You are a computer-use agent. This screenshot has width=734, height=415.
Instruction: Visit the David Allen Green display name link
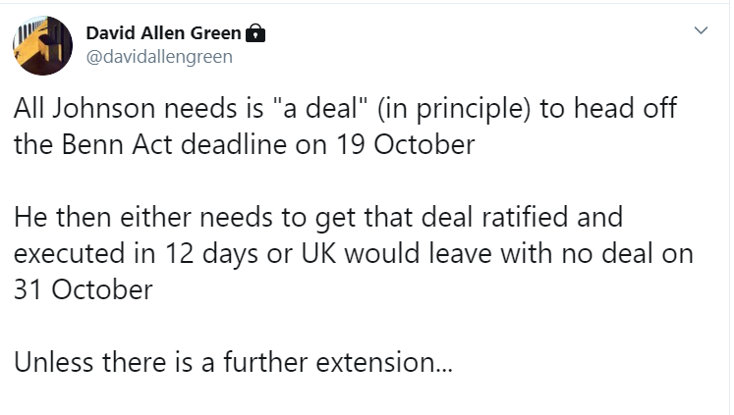[163, 33]
